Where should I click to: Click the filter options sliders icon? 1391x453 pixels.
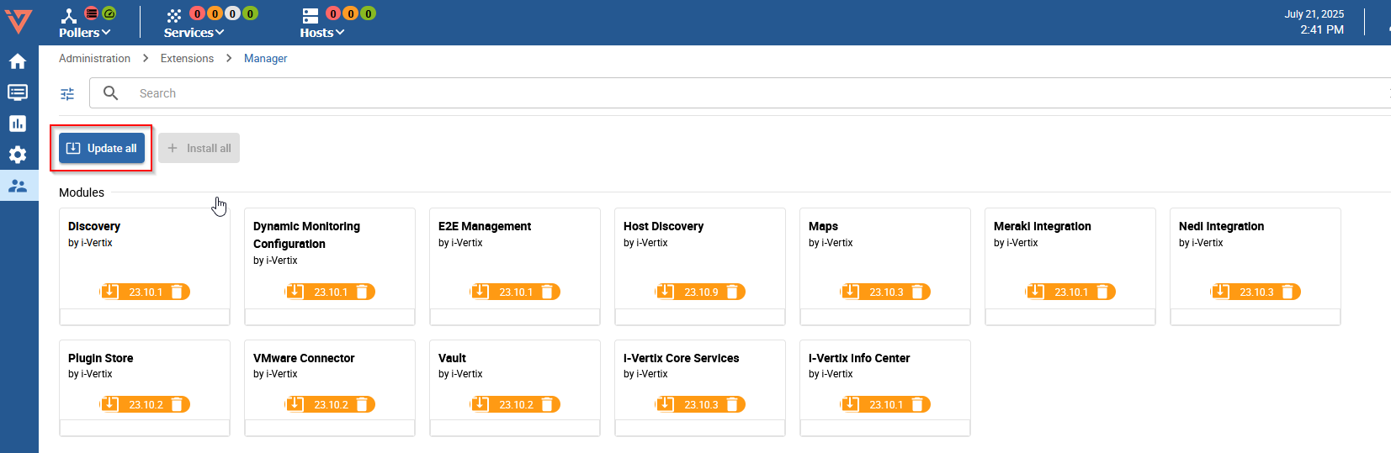(x=67, y=93)
